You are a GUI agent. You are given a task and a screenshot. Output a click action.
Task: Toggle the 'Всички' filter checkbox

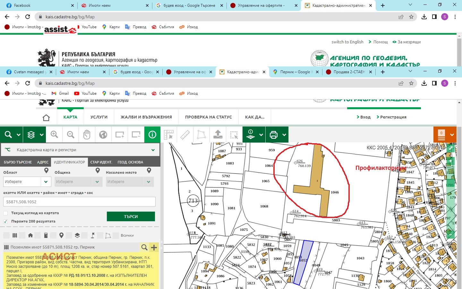[116, 236]
